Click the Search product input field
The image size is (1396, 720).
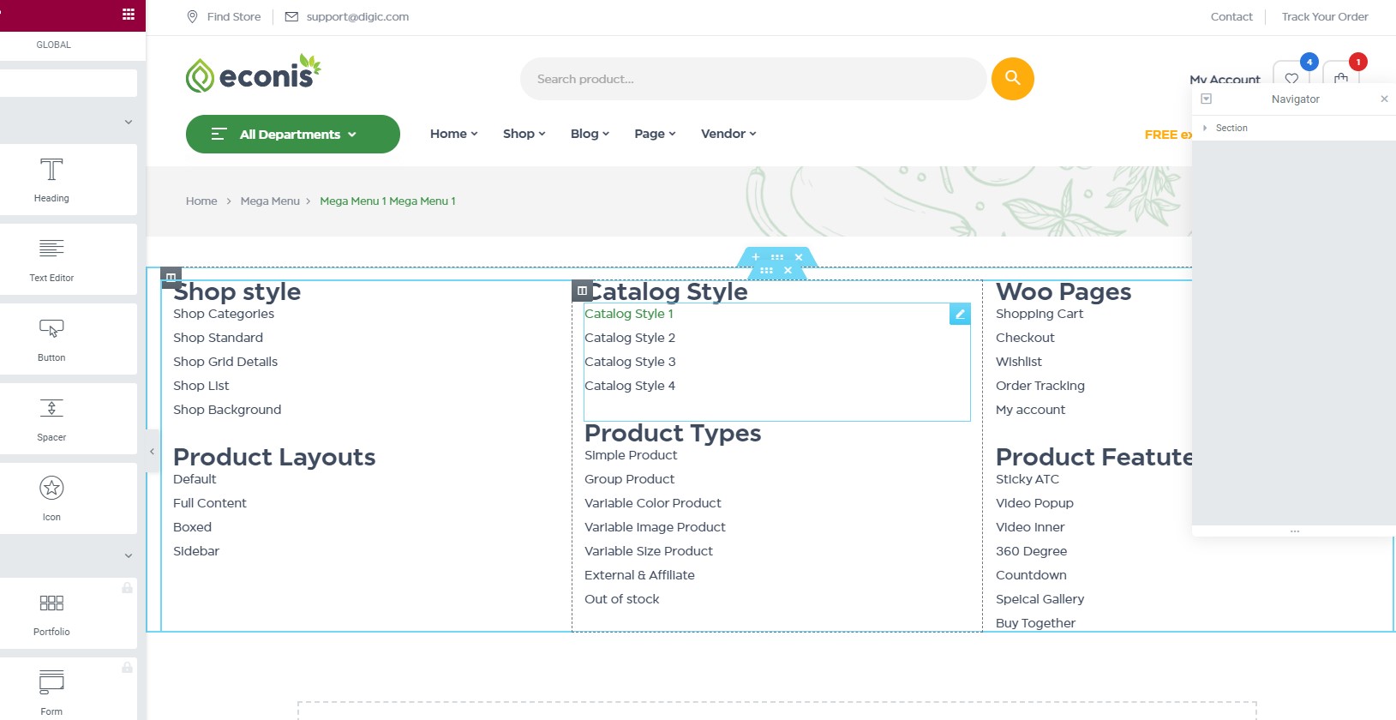(x=753, y=79)
